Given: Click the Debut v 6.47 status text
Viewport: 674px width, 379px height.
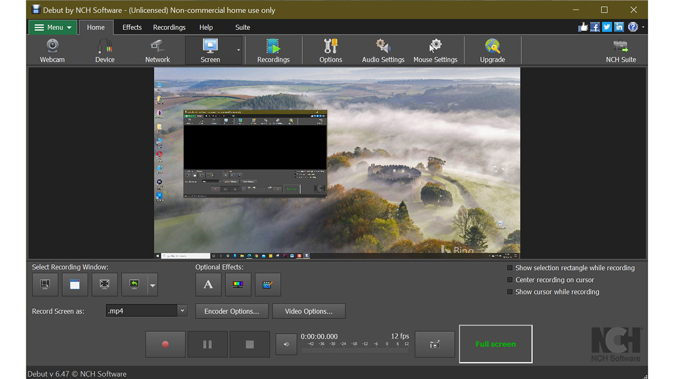Looking at the screenshot, I should click(77, 374).
